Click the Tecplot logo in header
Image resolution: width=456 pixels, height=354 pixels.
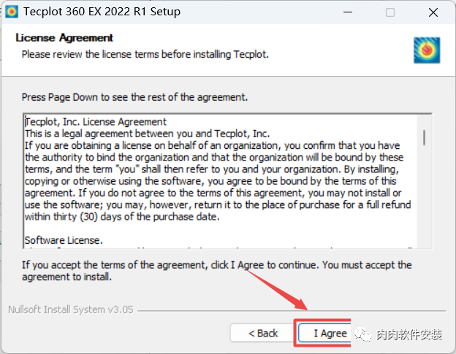click(x=427, y=50)
